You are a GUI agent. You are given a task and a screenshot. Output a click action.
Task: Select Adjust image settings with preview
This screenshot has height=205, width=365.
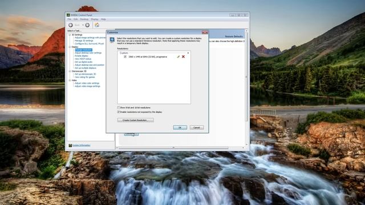tap(90, 38)
